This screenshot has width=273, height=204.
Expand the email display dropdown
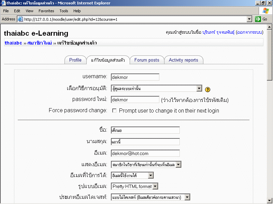(x=178, y=165)
